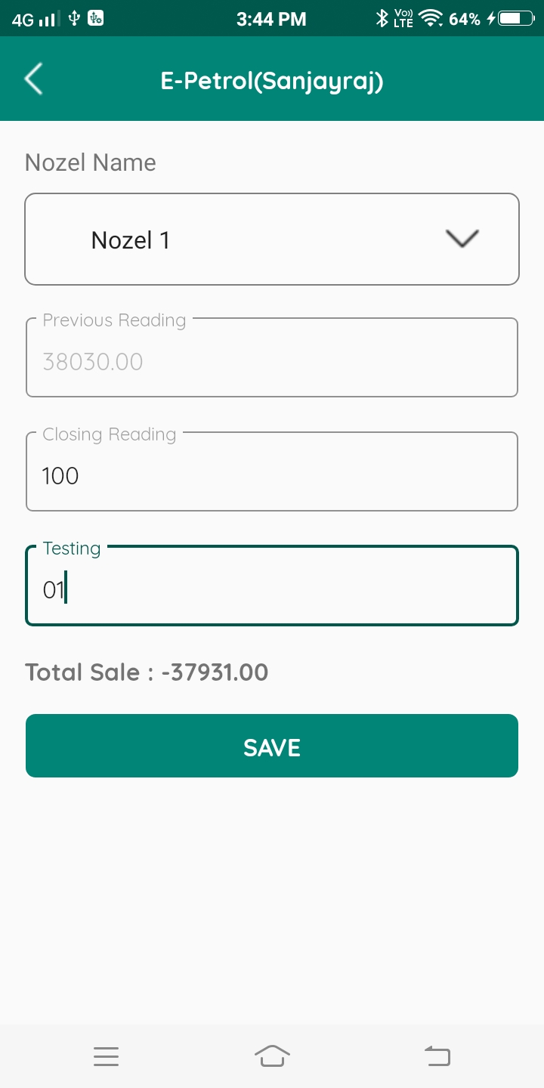Click the Previous Reading field
The image size is (544, 1088).
(272, 360)
